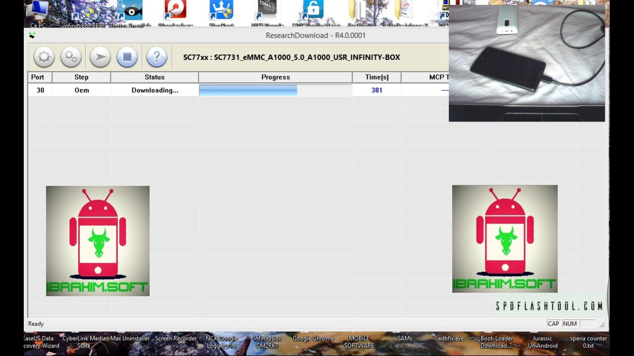Select the Step column header
Viewport: 634px width, 356px height.
[x=81, y=77]
